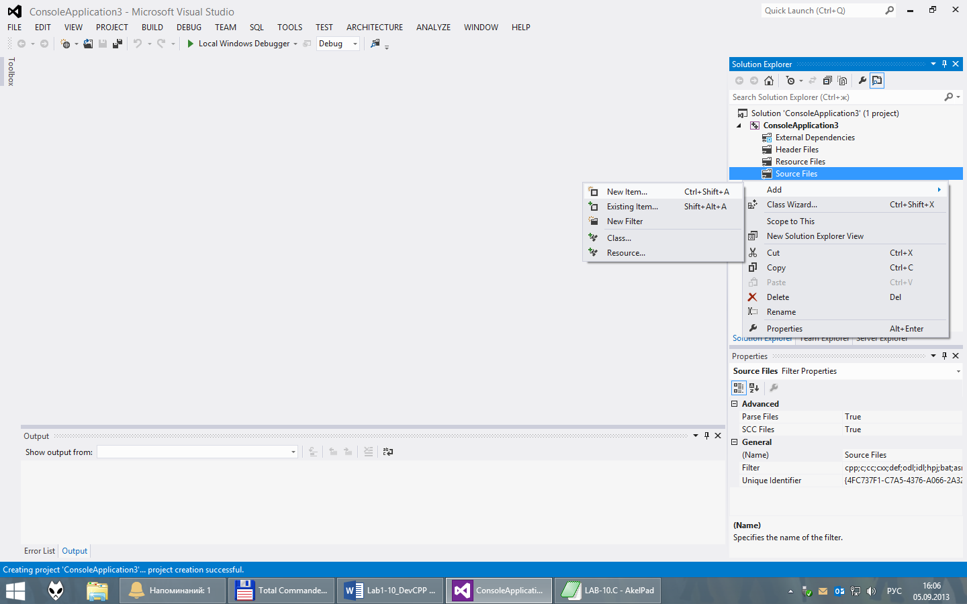Click the Pending Changes Filter clock icon

click(790, 81)
